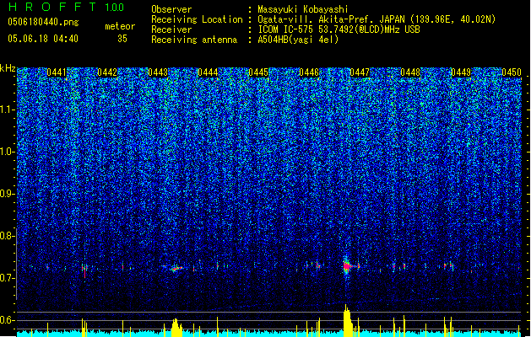Click the name Masayuki Kobayashi
This screenshot has width=531, height=337.
(x=303, y=9)
